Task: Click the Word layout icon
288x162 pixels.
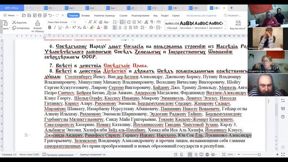Action: [x=238, y=23]
